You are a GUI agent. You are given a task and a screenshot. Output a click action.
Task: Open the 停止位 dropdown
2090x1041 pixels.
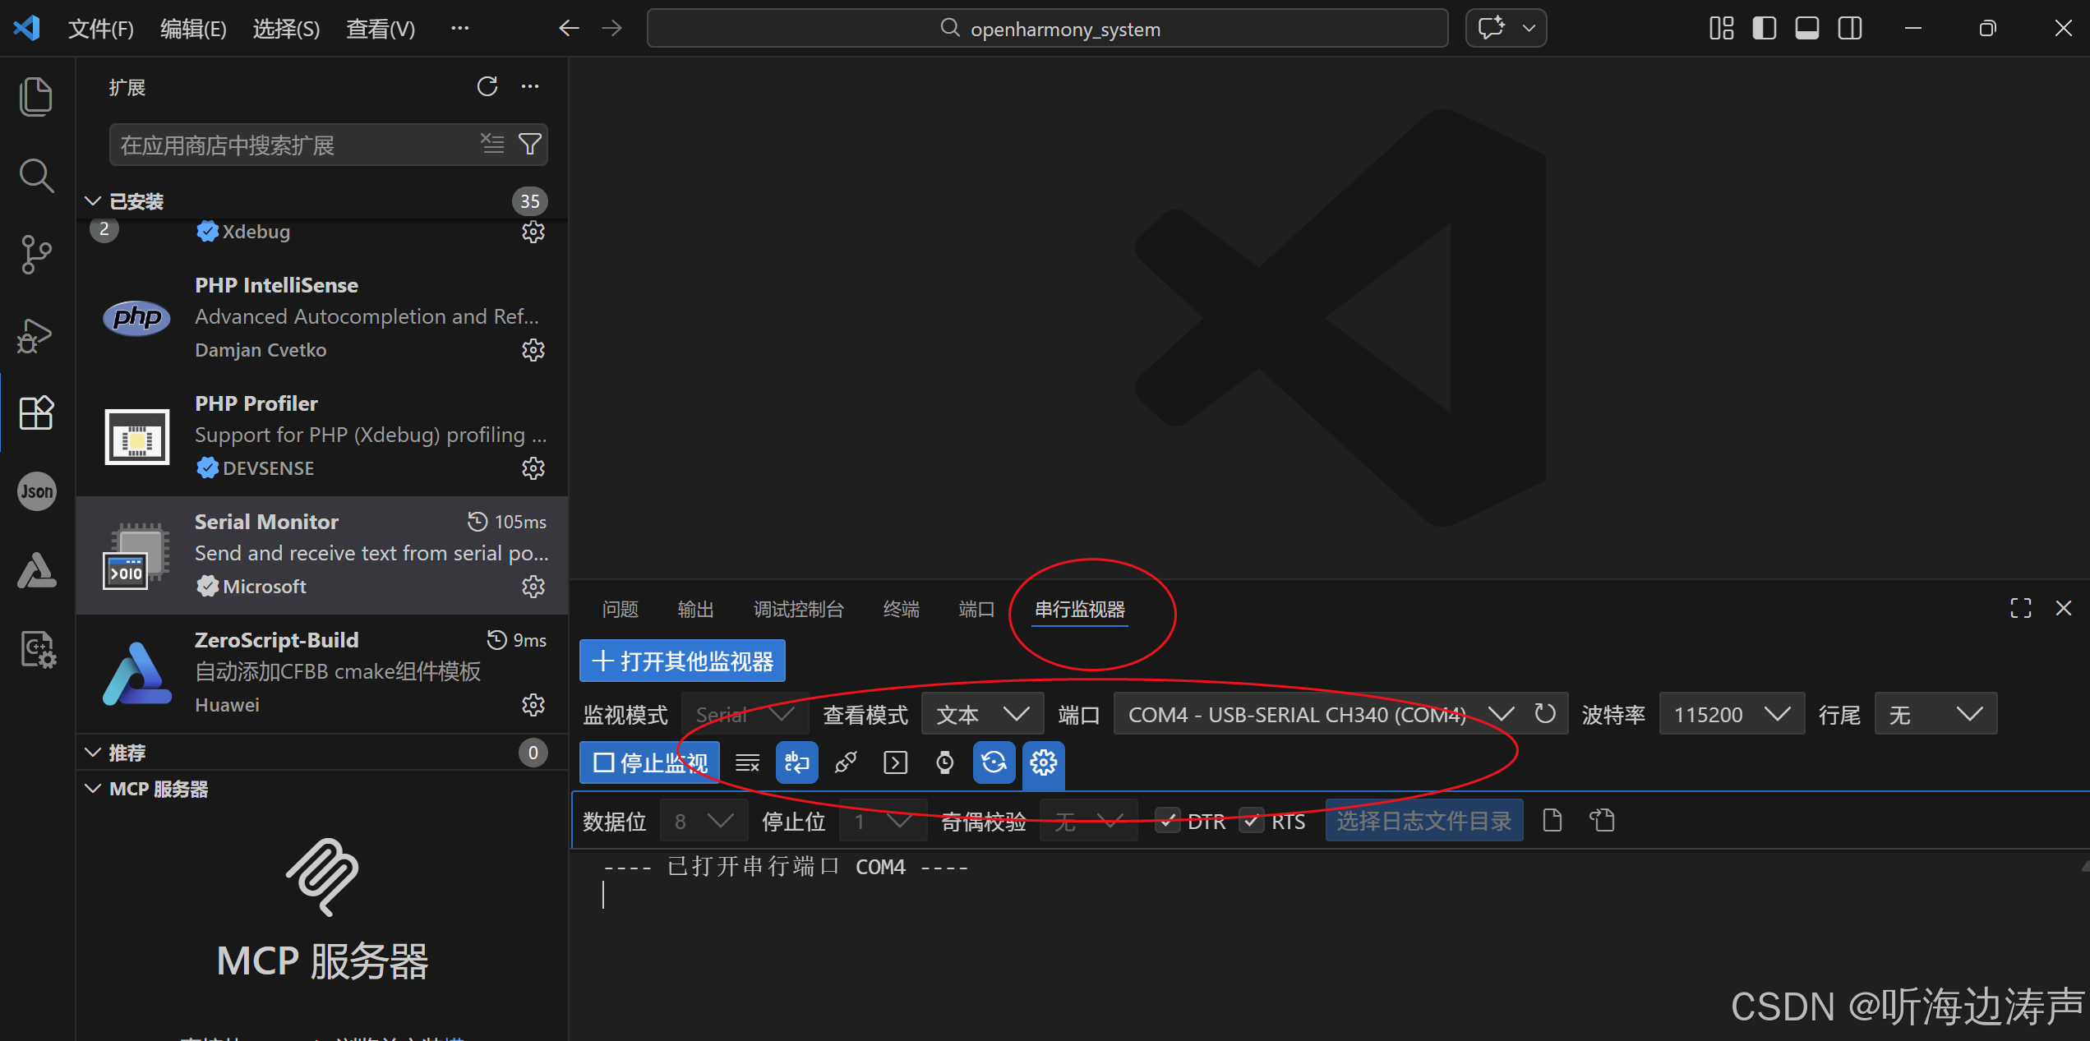(x=883, y=821)
